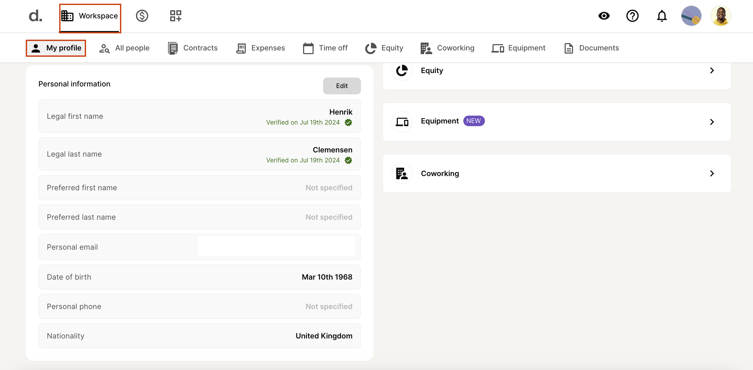This screenshot has width=753, height=370.
Task: Expand the Equipment card chevron
Action: point(712,122)
